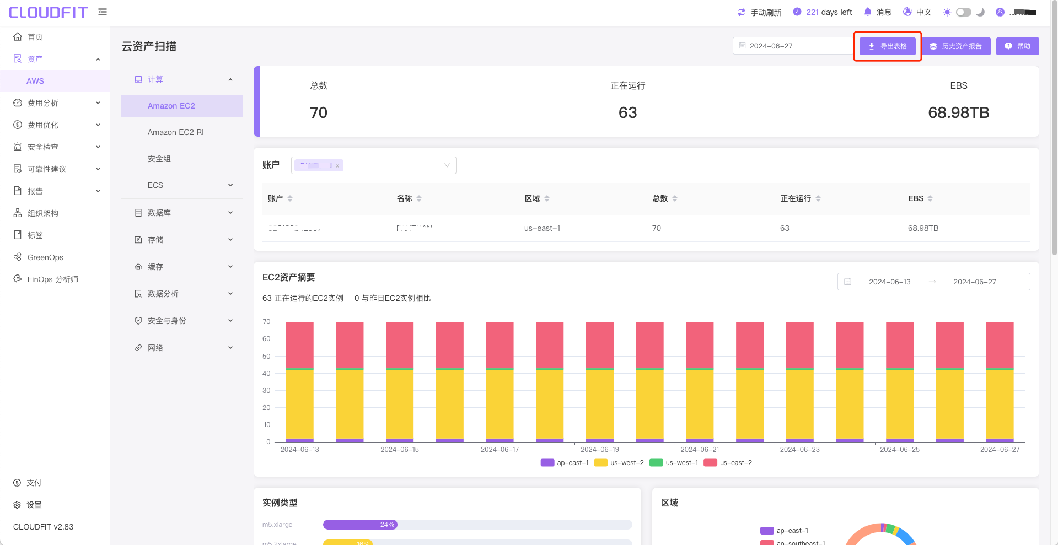Image resolution: width=1058 pixels, height=545 pixels.
Task: Toggle us-west-1 series in the chart legend
Action: 674,463
